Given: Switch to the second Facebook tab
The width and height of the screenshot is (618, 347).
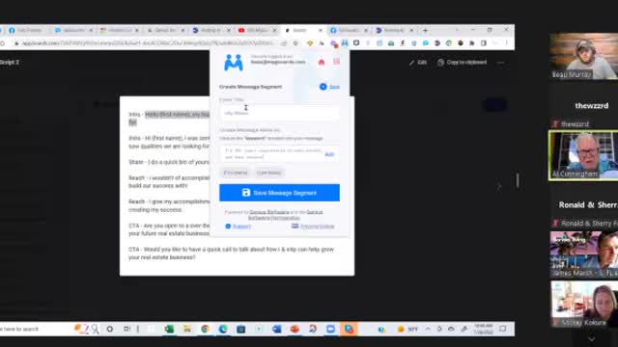Looking at the screenshot, I should [x=349, y=30].
